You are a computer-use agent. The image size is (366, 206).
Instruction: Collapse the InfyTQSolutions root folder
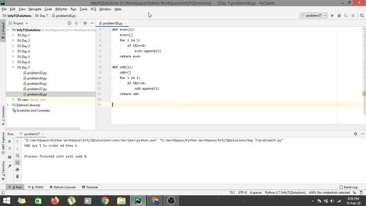click(x=8, y=30)
